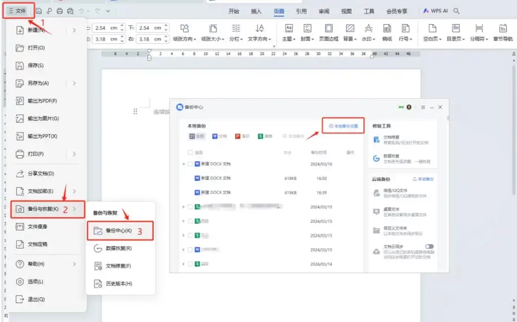Screen dimensions: 517x322
Task: Click the 页面边框 (page border) icon
Action: point(329,29)
